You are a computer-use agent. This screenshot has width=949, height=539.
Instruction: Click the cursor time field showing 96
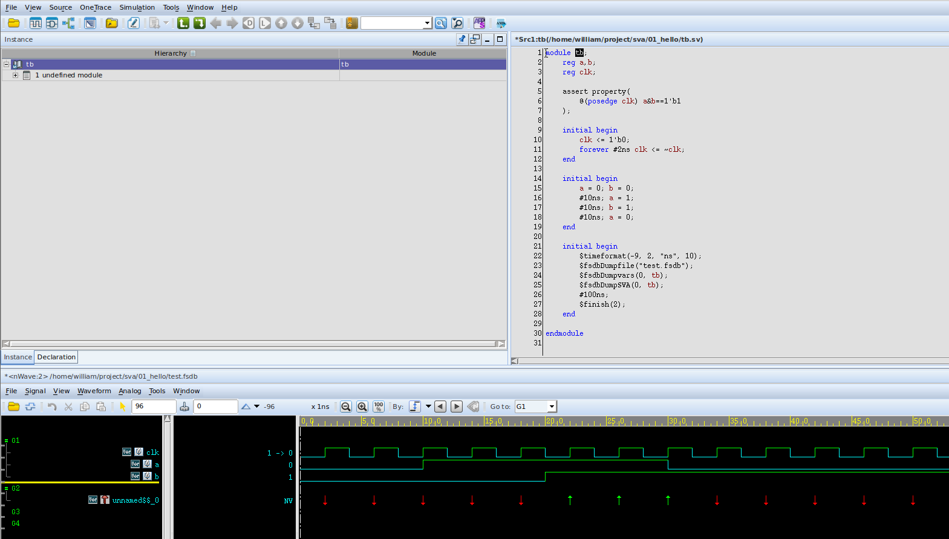(x=154, y=407)
